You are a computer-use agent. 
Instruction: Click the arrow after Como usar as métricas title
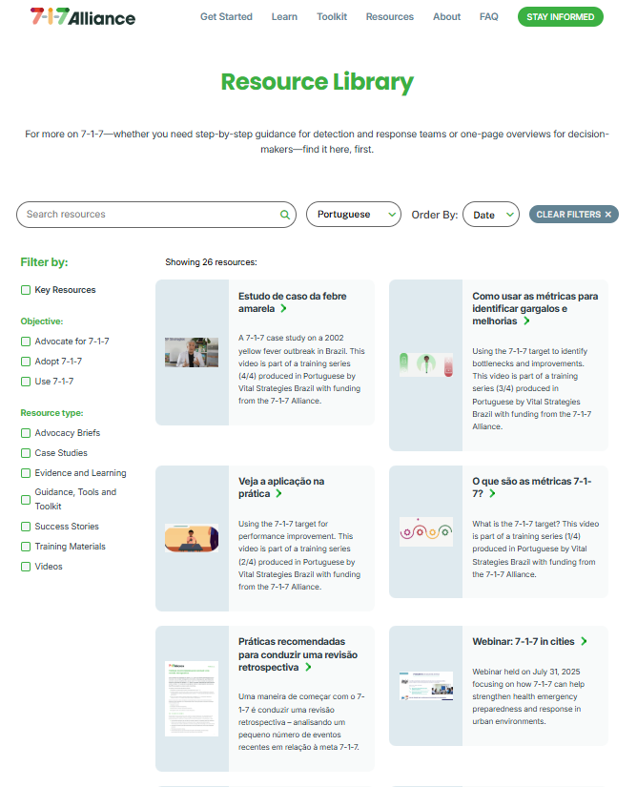click(526, 321)
